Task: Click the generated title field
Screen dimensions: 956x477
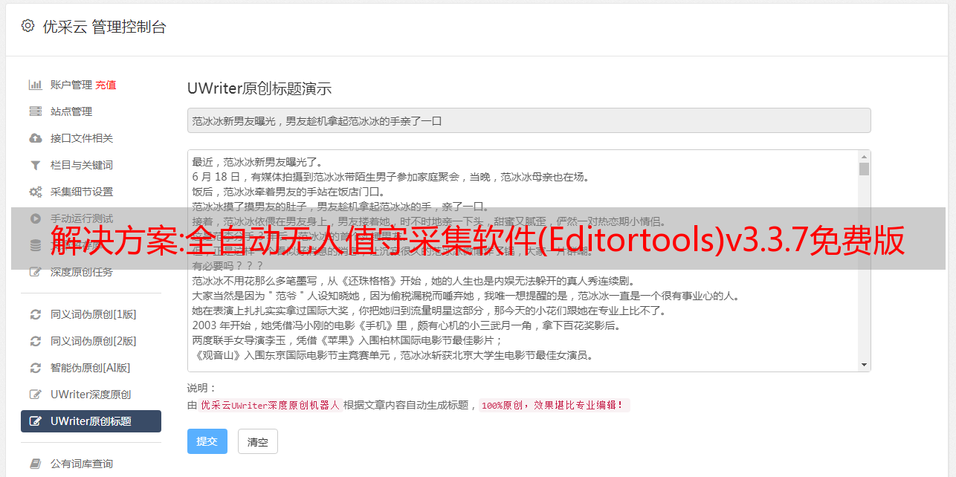Action: point(529,120)
